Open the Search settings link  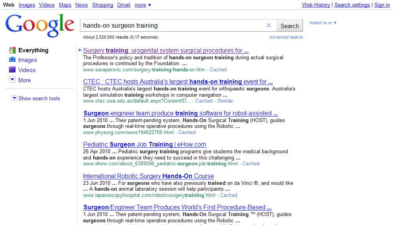352,5
